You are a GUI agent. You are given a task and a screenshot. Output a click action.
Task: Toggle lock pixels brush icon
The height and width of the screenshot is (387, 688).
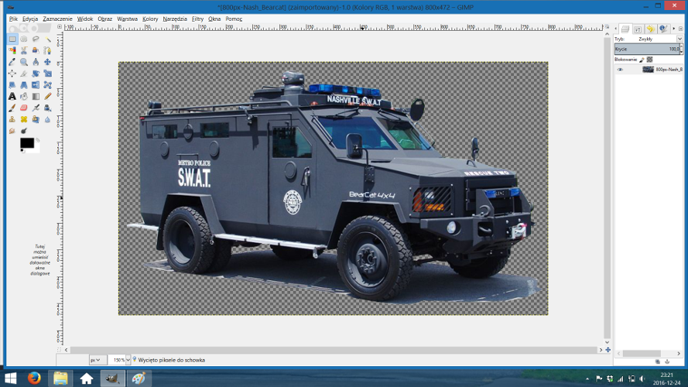pos(642,60)
